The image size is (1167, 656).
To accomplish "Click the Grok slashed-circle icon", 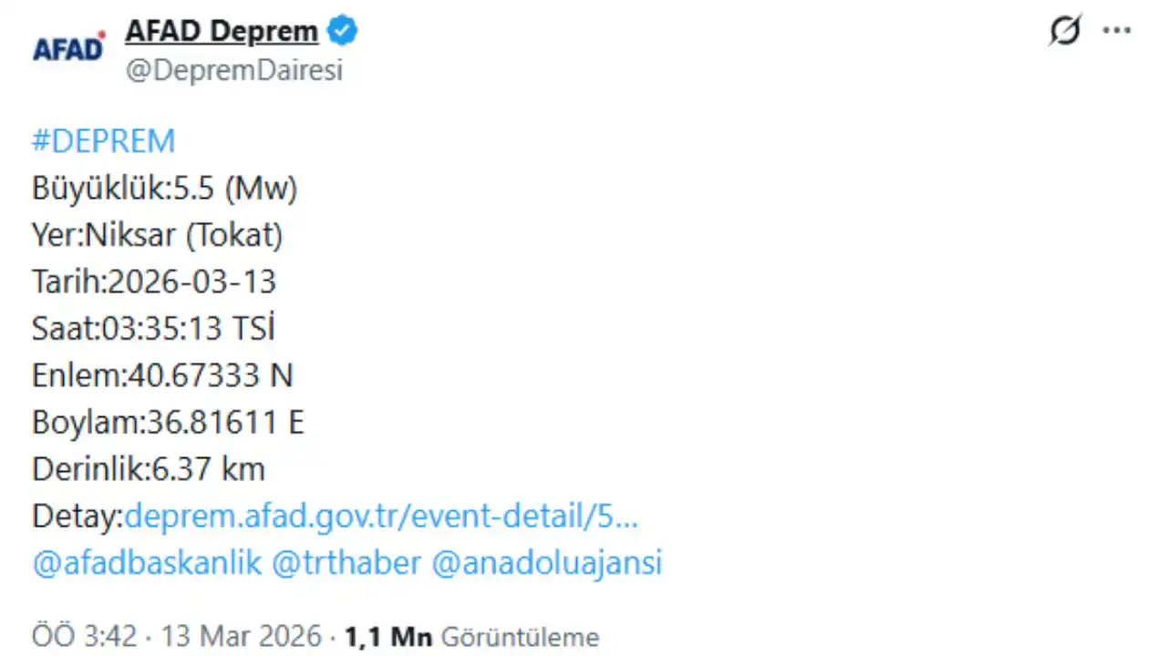I will (x=1064, y=31).
